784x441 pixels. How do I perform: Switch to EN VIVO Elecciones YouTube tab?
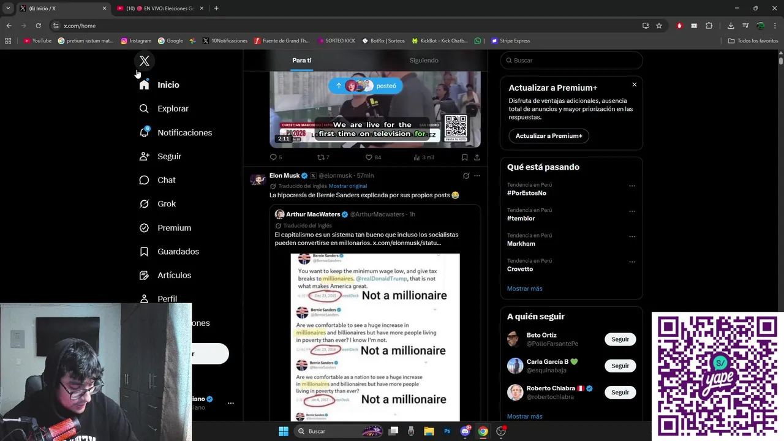click(x=160, y=9)
